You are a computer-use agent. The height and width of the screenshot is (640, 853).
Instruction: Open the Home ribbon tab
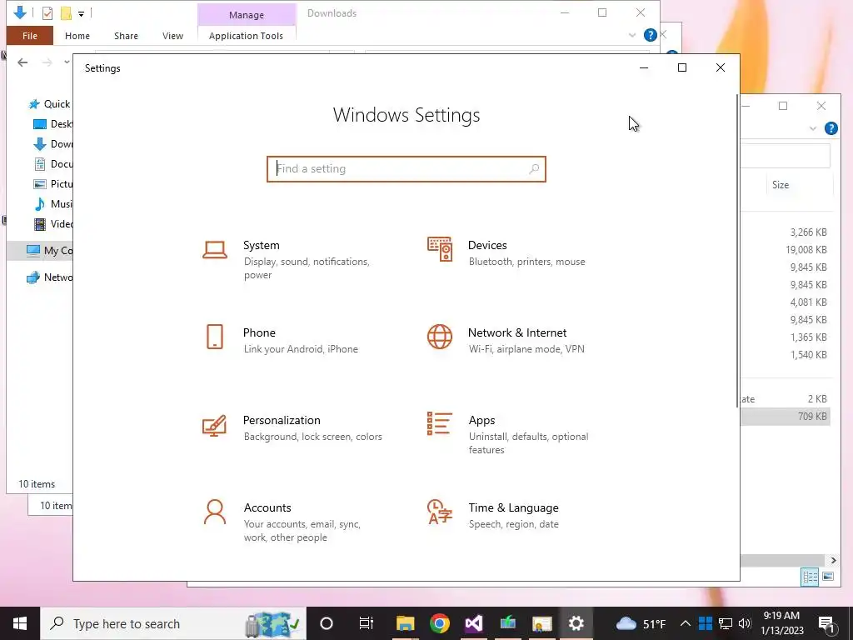tap(77, 36)
